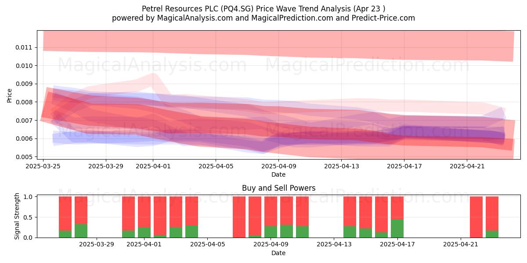Click the 'Date' label under the price chart
This screenshot has width=527, height=263.
point(278,174)
